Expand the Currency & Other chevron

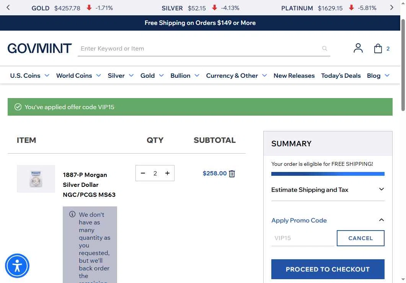(x=264, y=75)
